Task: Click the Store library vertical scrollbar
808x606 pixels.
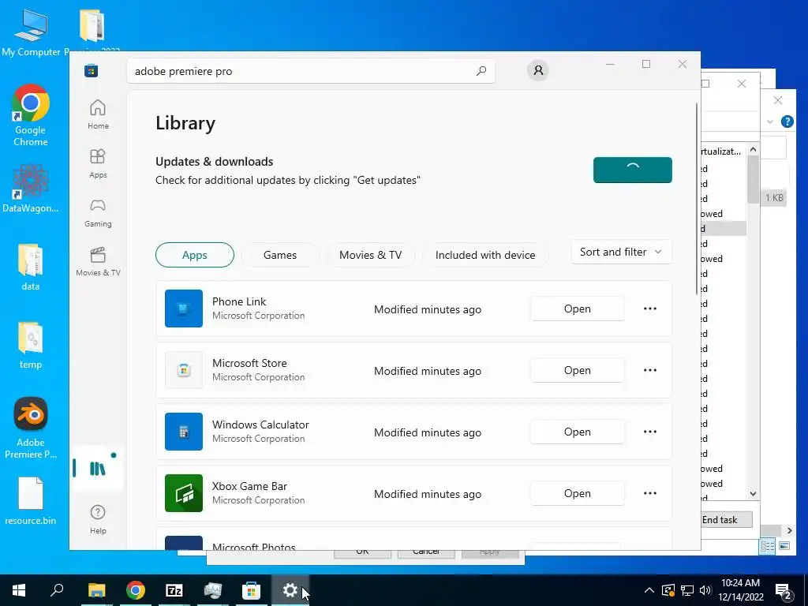Action: coord(697,198)
